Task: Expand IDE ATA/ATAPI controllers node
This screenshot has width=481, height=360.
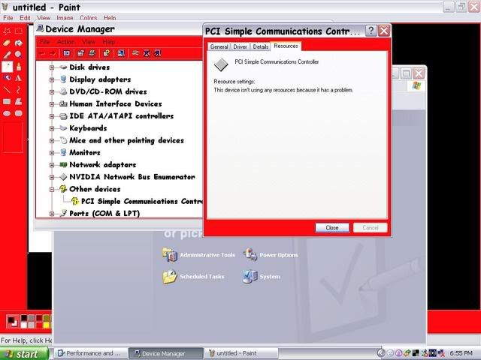Action: 52,116
